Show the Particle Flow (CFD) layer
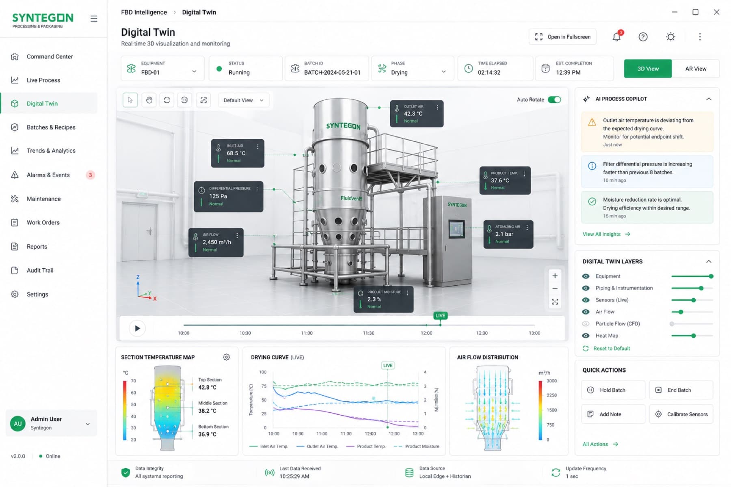The height and width of the screenshot is (487, 731). click(586, 324)
